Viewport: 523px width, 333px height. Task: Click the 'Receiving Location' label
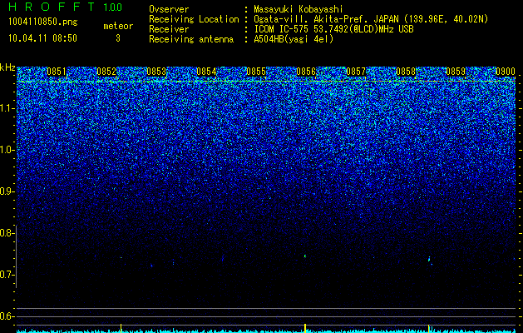194,19
